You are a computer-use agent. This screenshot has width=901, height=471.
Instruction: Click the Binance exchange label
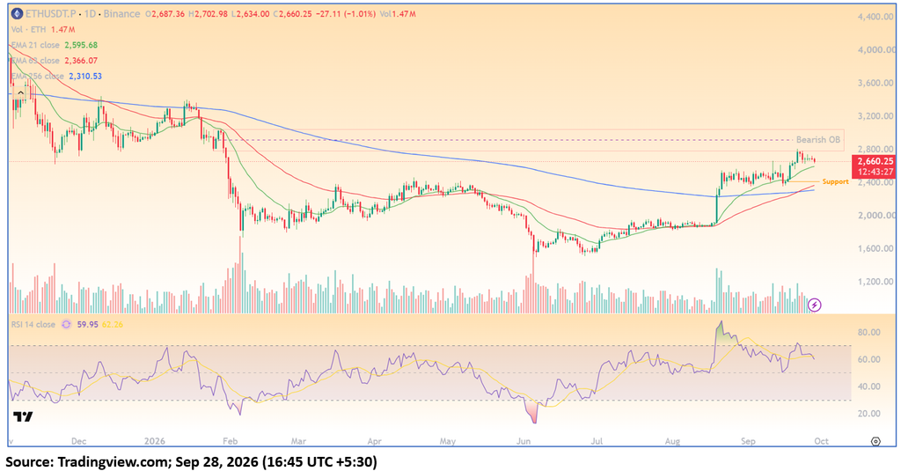(x=121, y=14)
